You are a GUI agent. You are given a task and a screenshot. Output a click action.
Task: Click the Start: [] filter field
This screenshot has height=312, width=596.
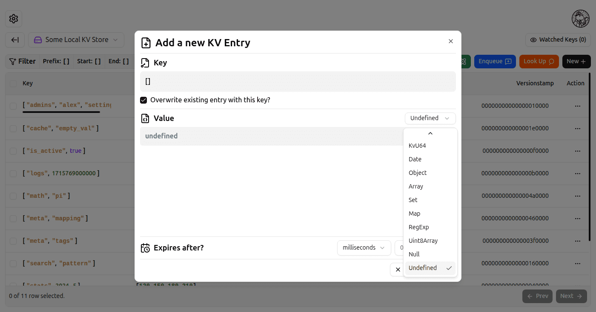tap(89, 61)
